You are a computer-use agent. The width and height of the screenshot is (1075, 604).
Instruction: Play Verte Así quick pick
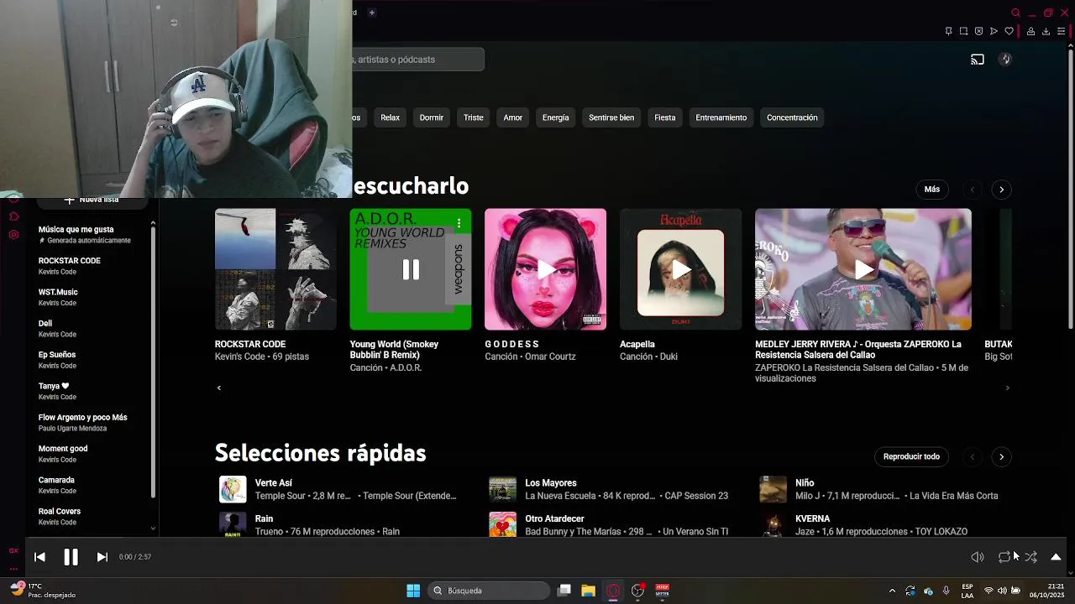(233, 489)
